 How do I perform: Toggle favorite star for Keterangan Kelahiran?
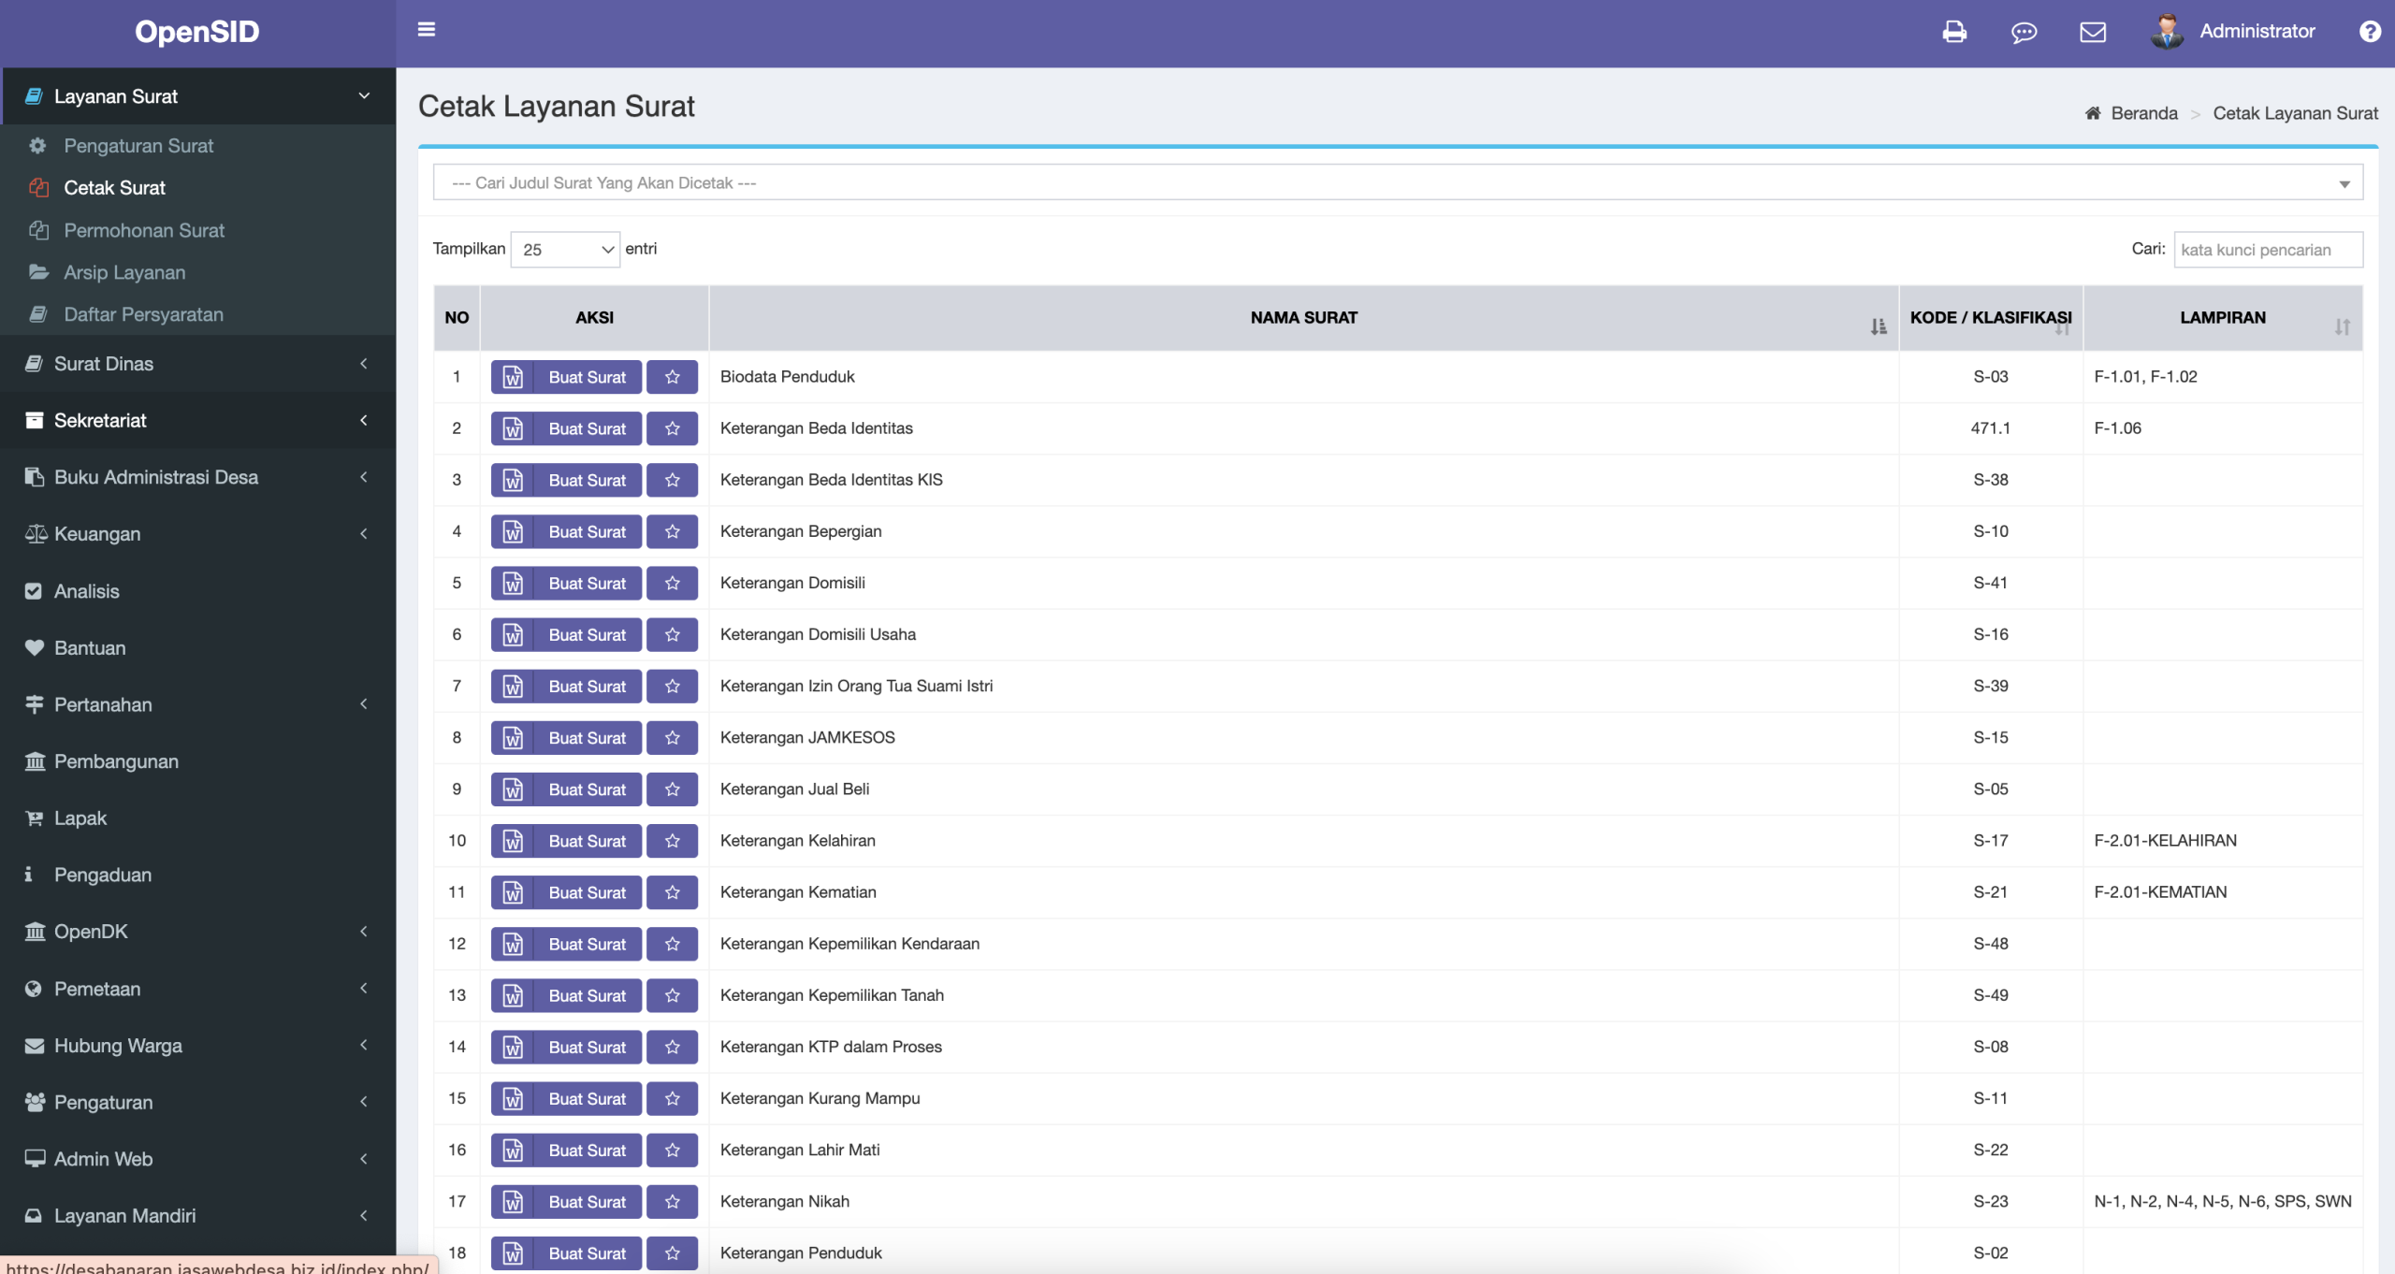pyautogui.click(x=672, y=841)
